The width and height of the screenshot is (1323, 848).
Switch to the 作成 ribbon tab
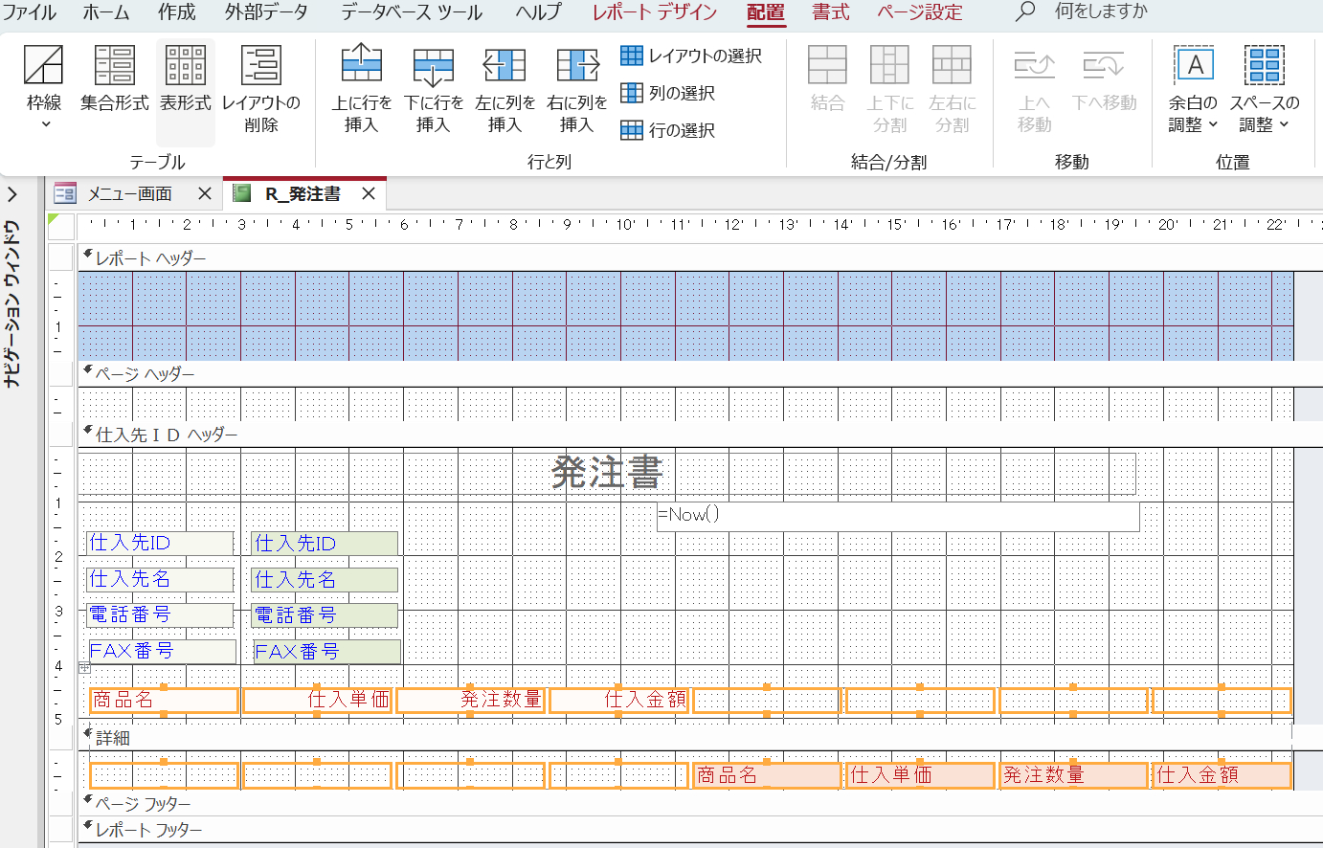(177, 12)
